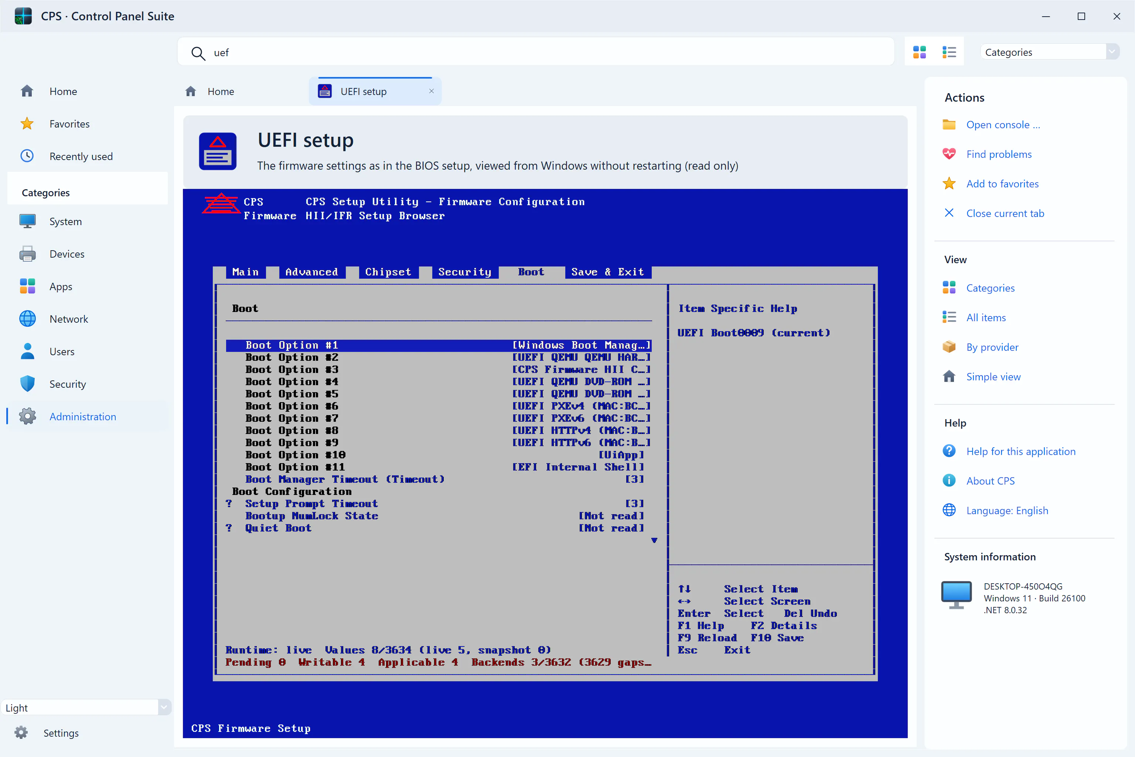This screenshot has height=757, width=1135.
Task: Click the System monitor icon in the sidebar
Action: (x=27, y=221)
